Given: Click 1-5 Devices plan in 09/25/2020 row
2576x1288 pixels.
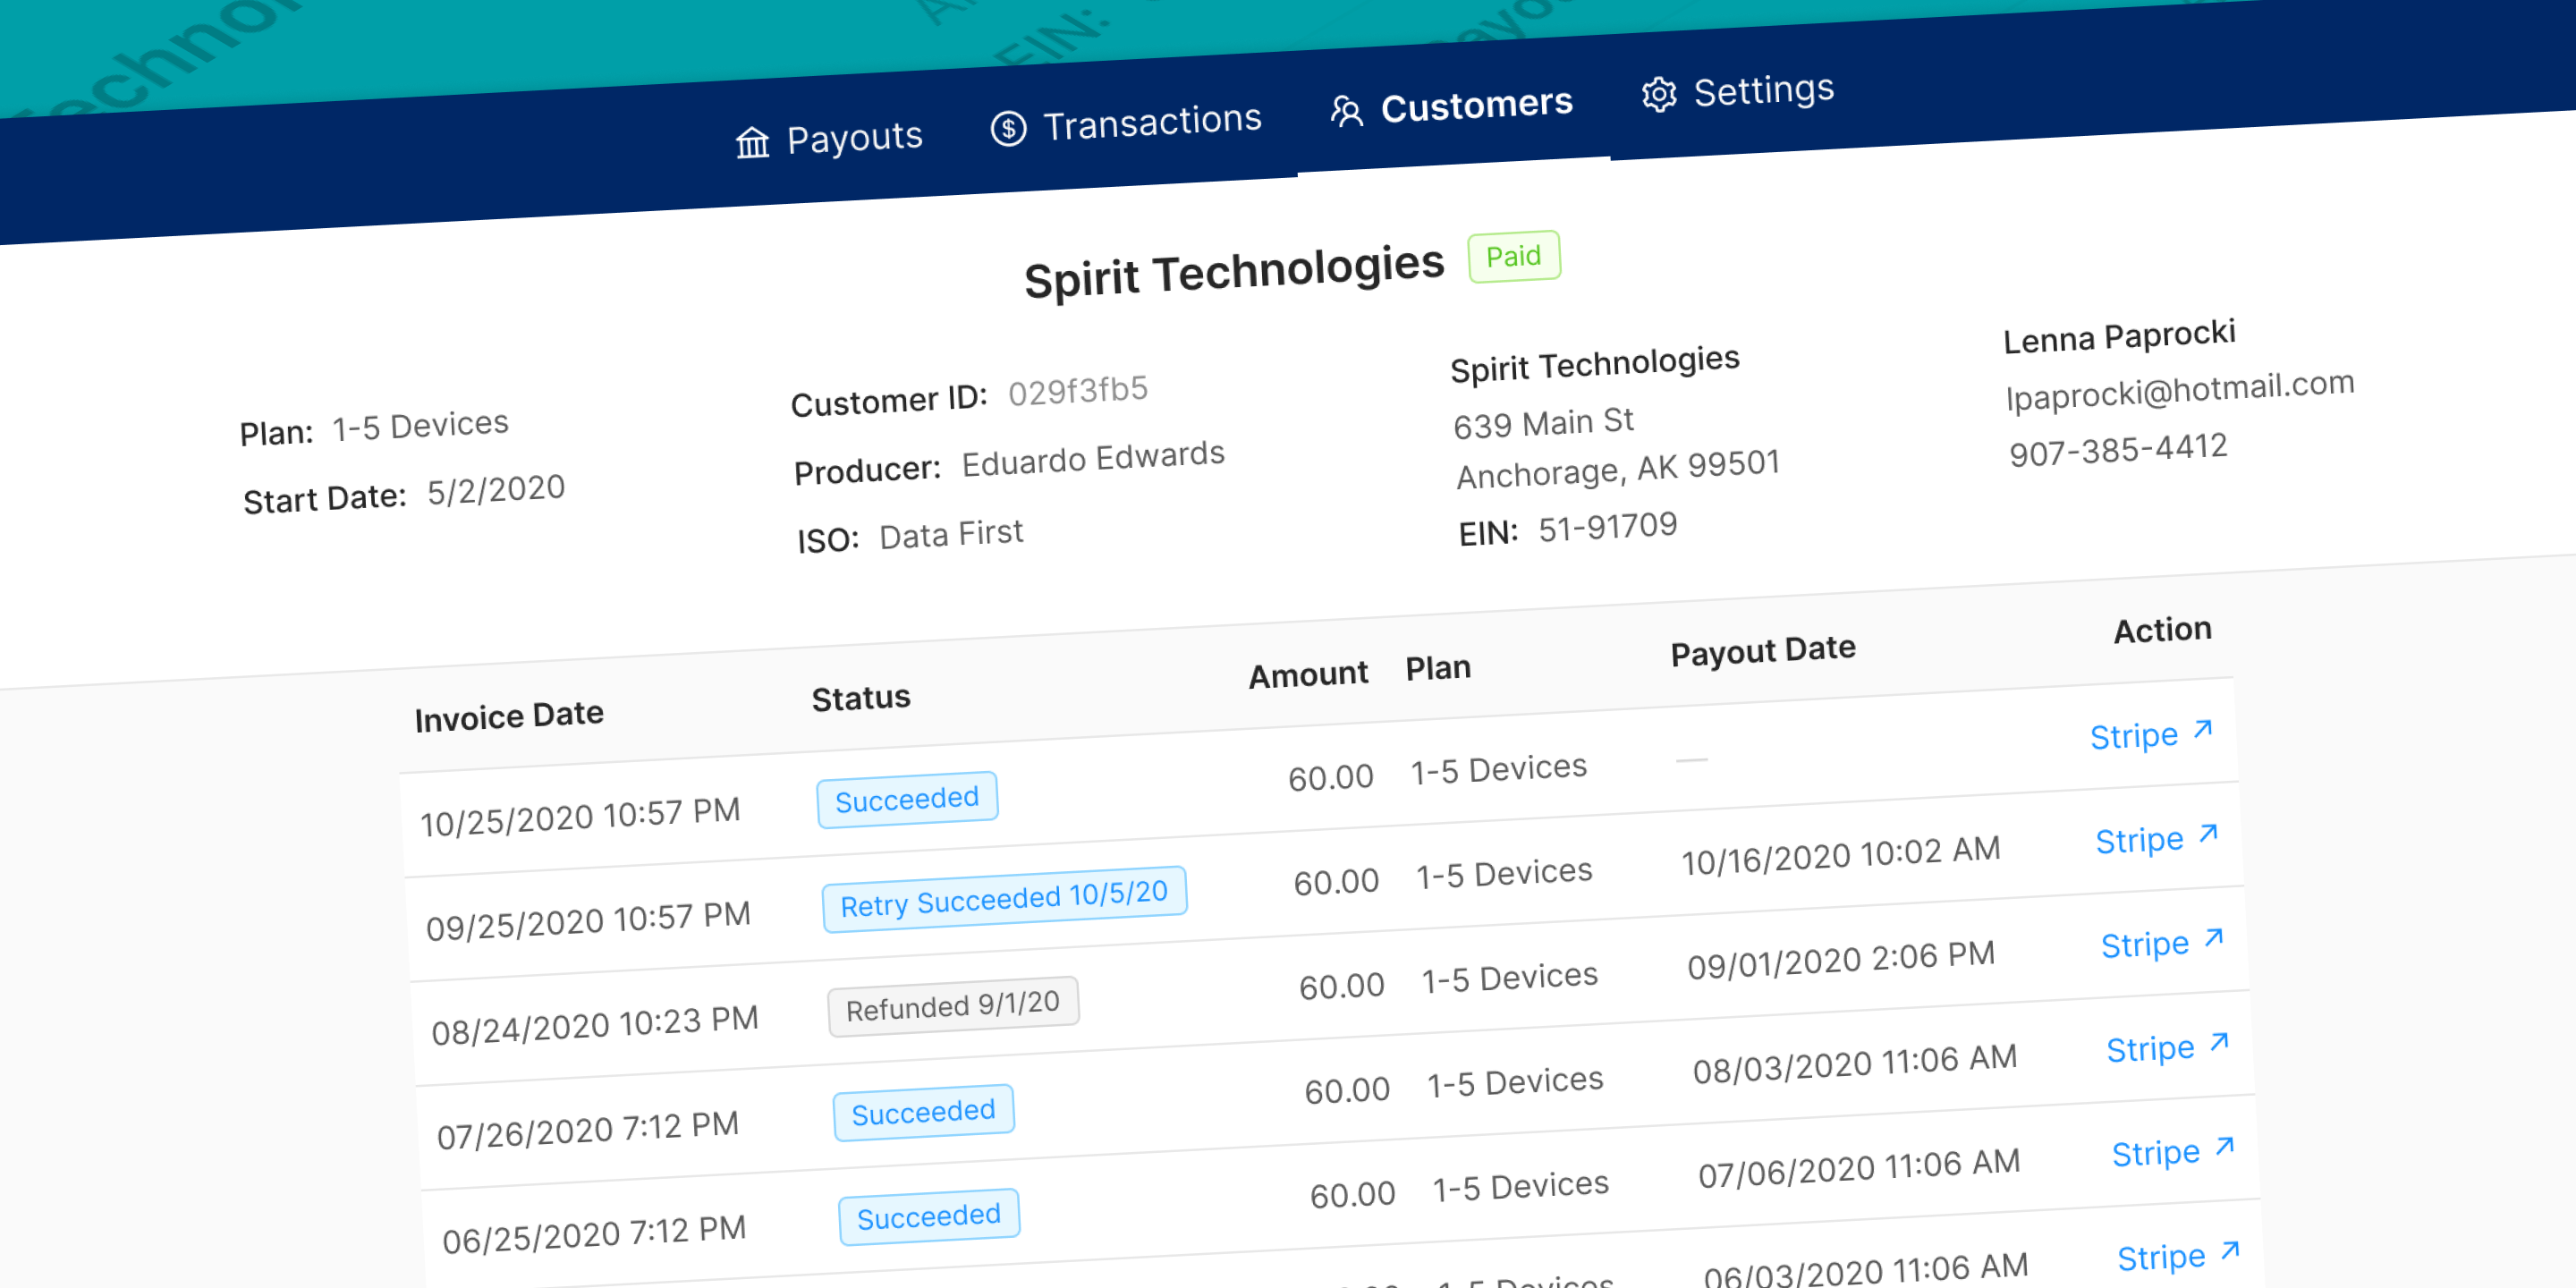Looking at the screenshot, I should click(1504, 873).
